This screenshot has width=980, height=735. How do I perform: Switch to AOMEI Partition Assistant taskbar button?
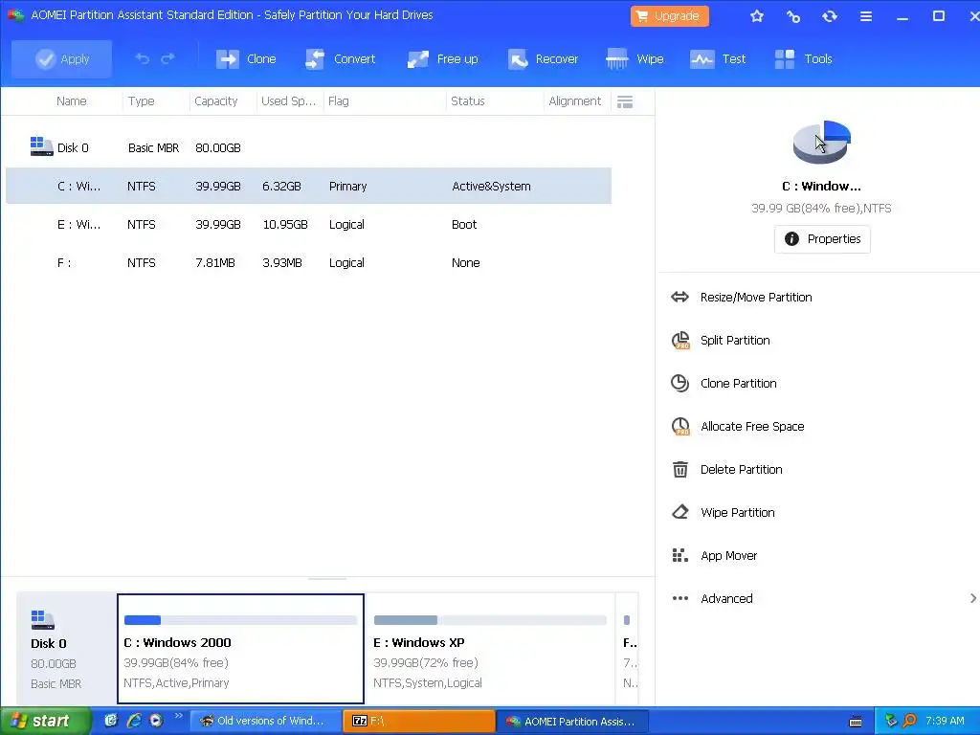572,721
